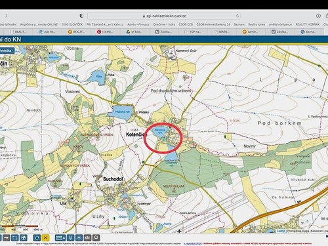Click the speech bubble icon in map toolbar

click(96, 237)
